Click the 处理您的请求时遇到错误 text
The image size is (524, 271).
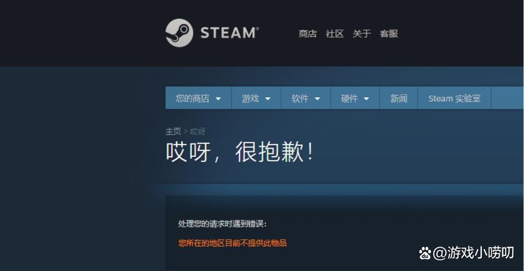(x=222, y=224)
